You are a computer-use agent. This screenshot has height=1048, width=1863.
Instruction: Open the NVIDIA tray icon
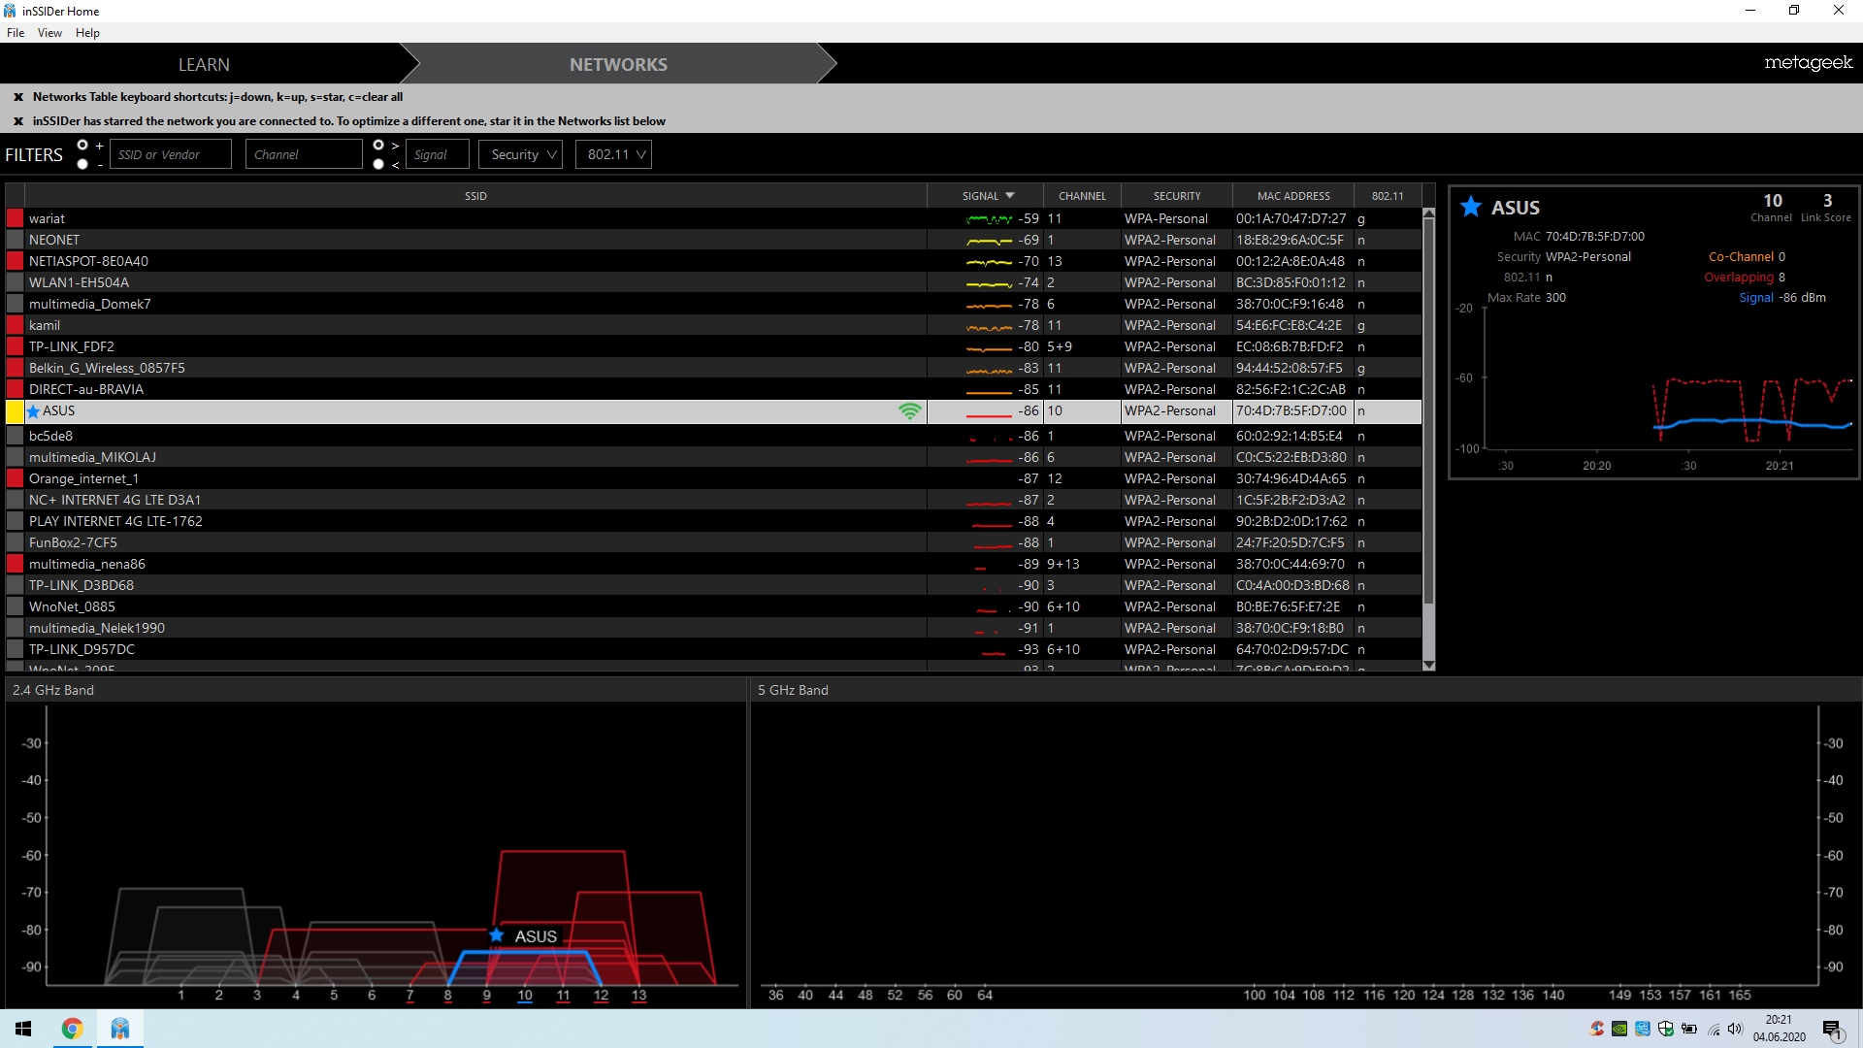pos(1619,1029)
